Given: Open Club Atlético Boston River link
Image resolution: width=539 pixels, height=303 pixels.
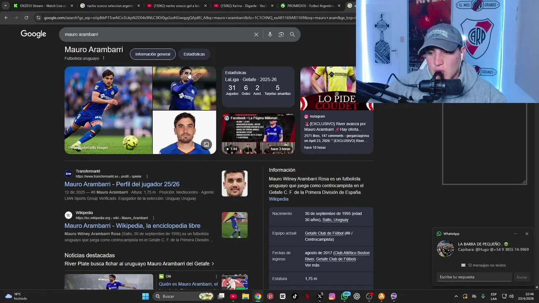Looking at the screenshot, I should coord(337,256).
